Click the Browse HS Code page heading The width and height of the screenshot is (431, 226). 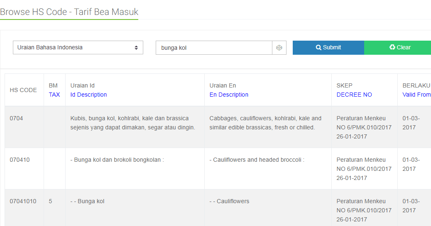point(69,12)
